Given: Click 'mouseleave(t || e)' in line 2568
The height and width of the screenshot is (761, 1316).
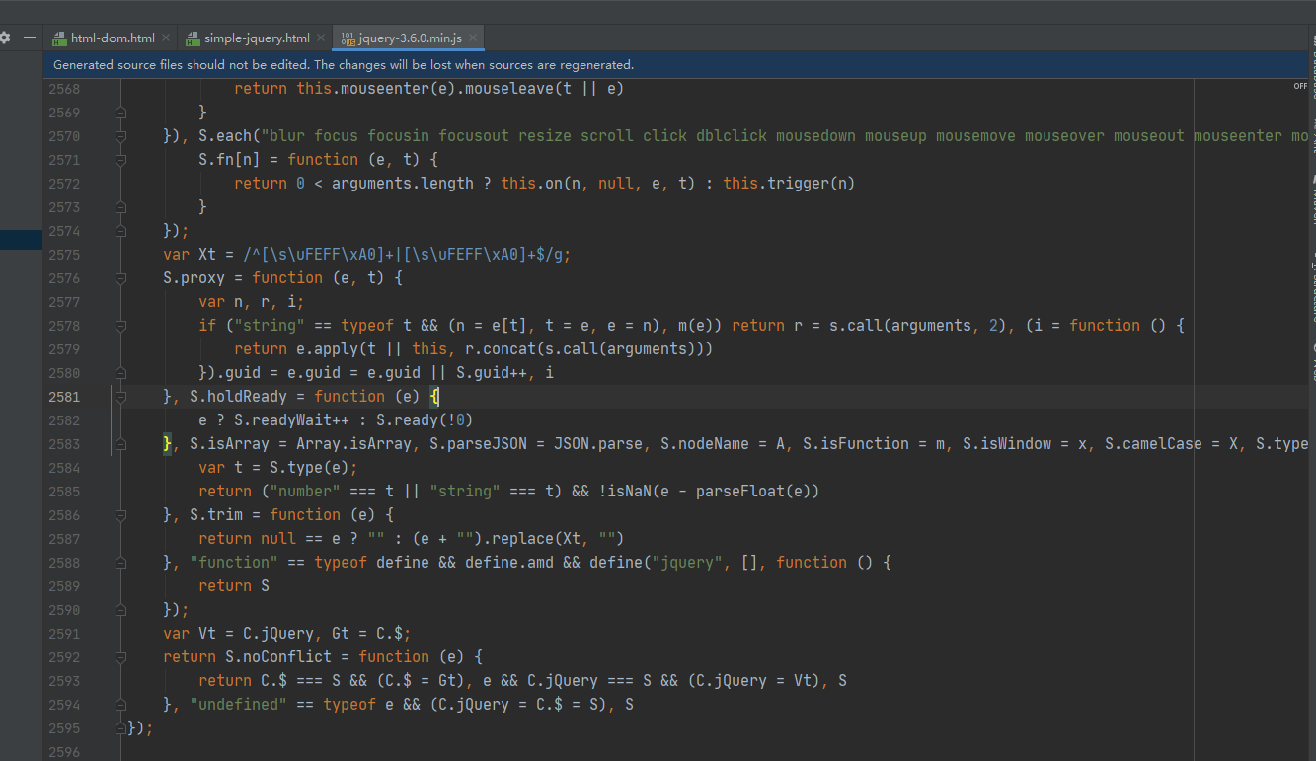Looking at the screenshot, I should coord(545,89).
